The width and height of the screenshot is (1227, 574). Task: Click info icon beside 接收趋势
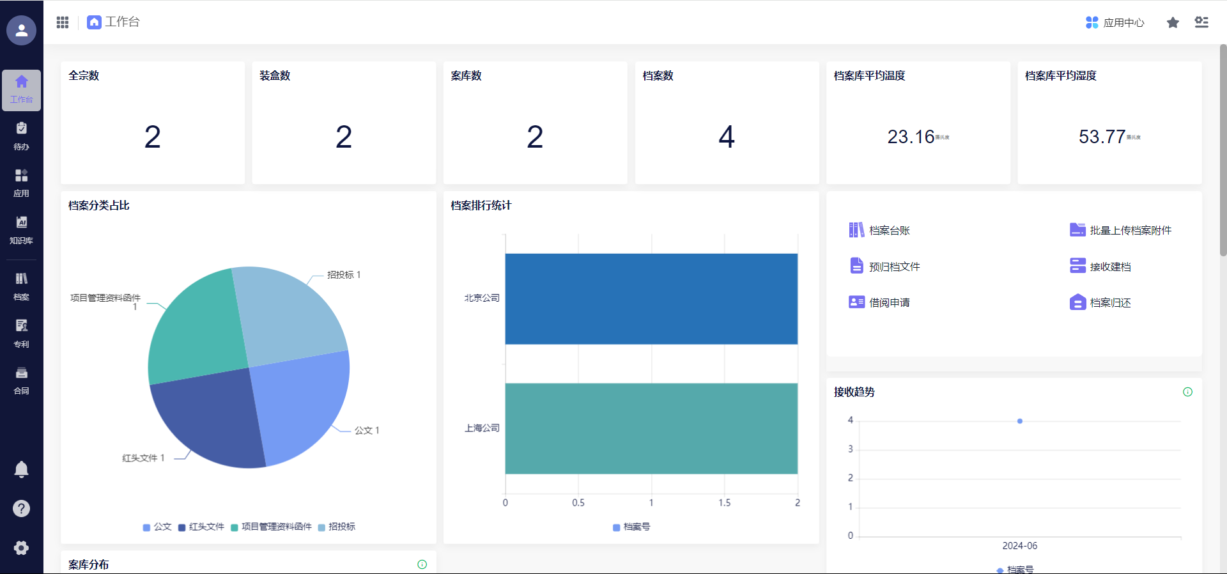(1187, 392)
